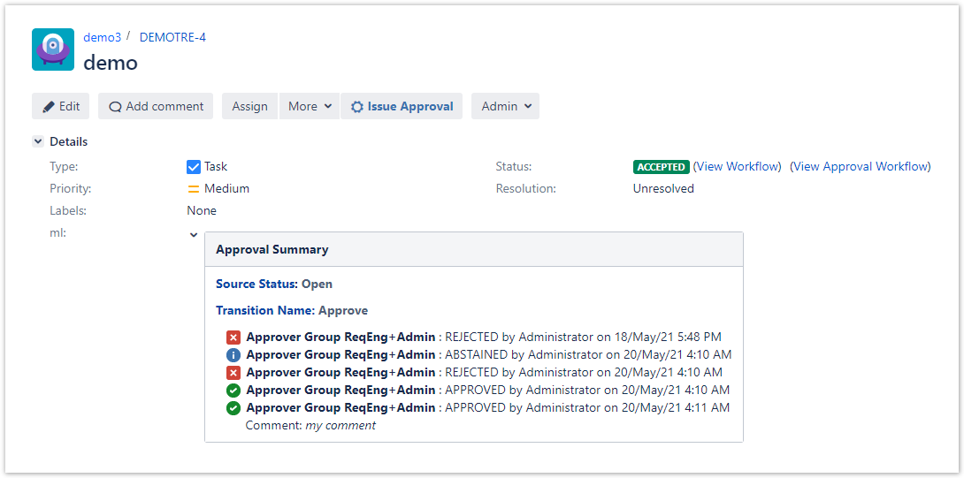This screenshot has width=964, height=478.
Task: Click the orange Medium priority icon
Action: pos(194,188)
